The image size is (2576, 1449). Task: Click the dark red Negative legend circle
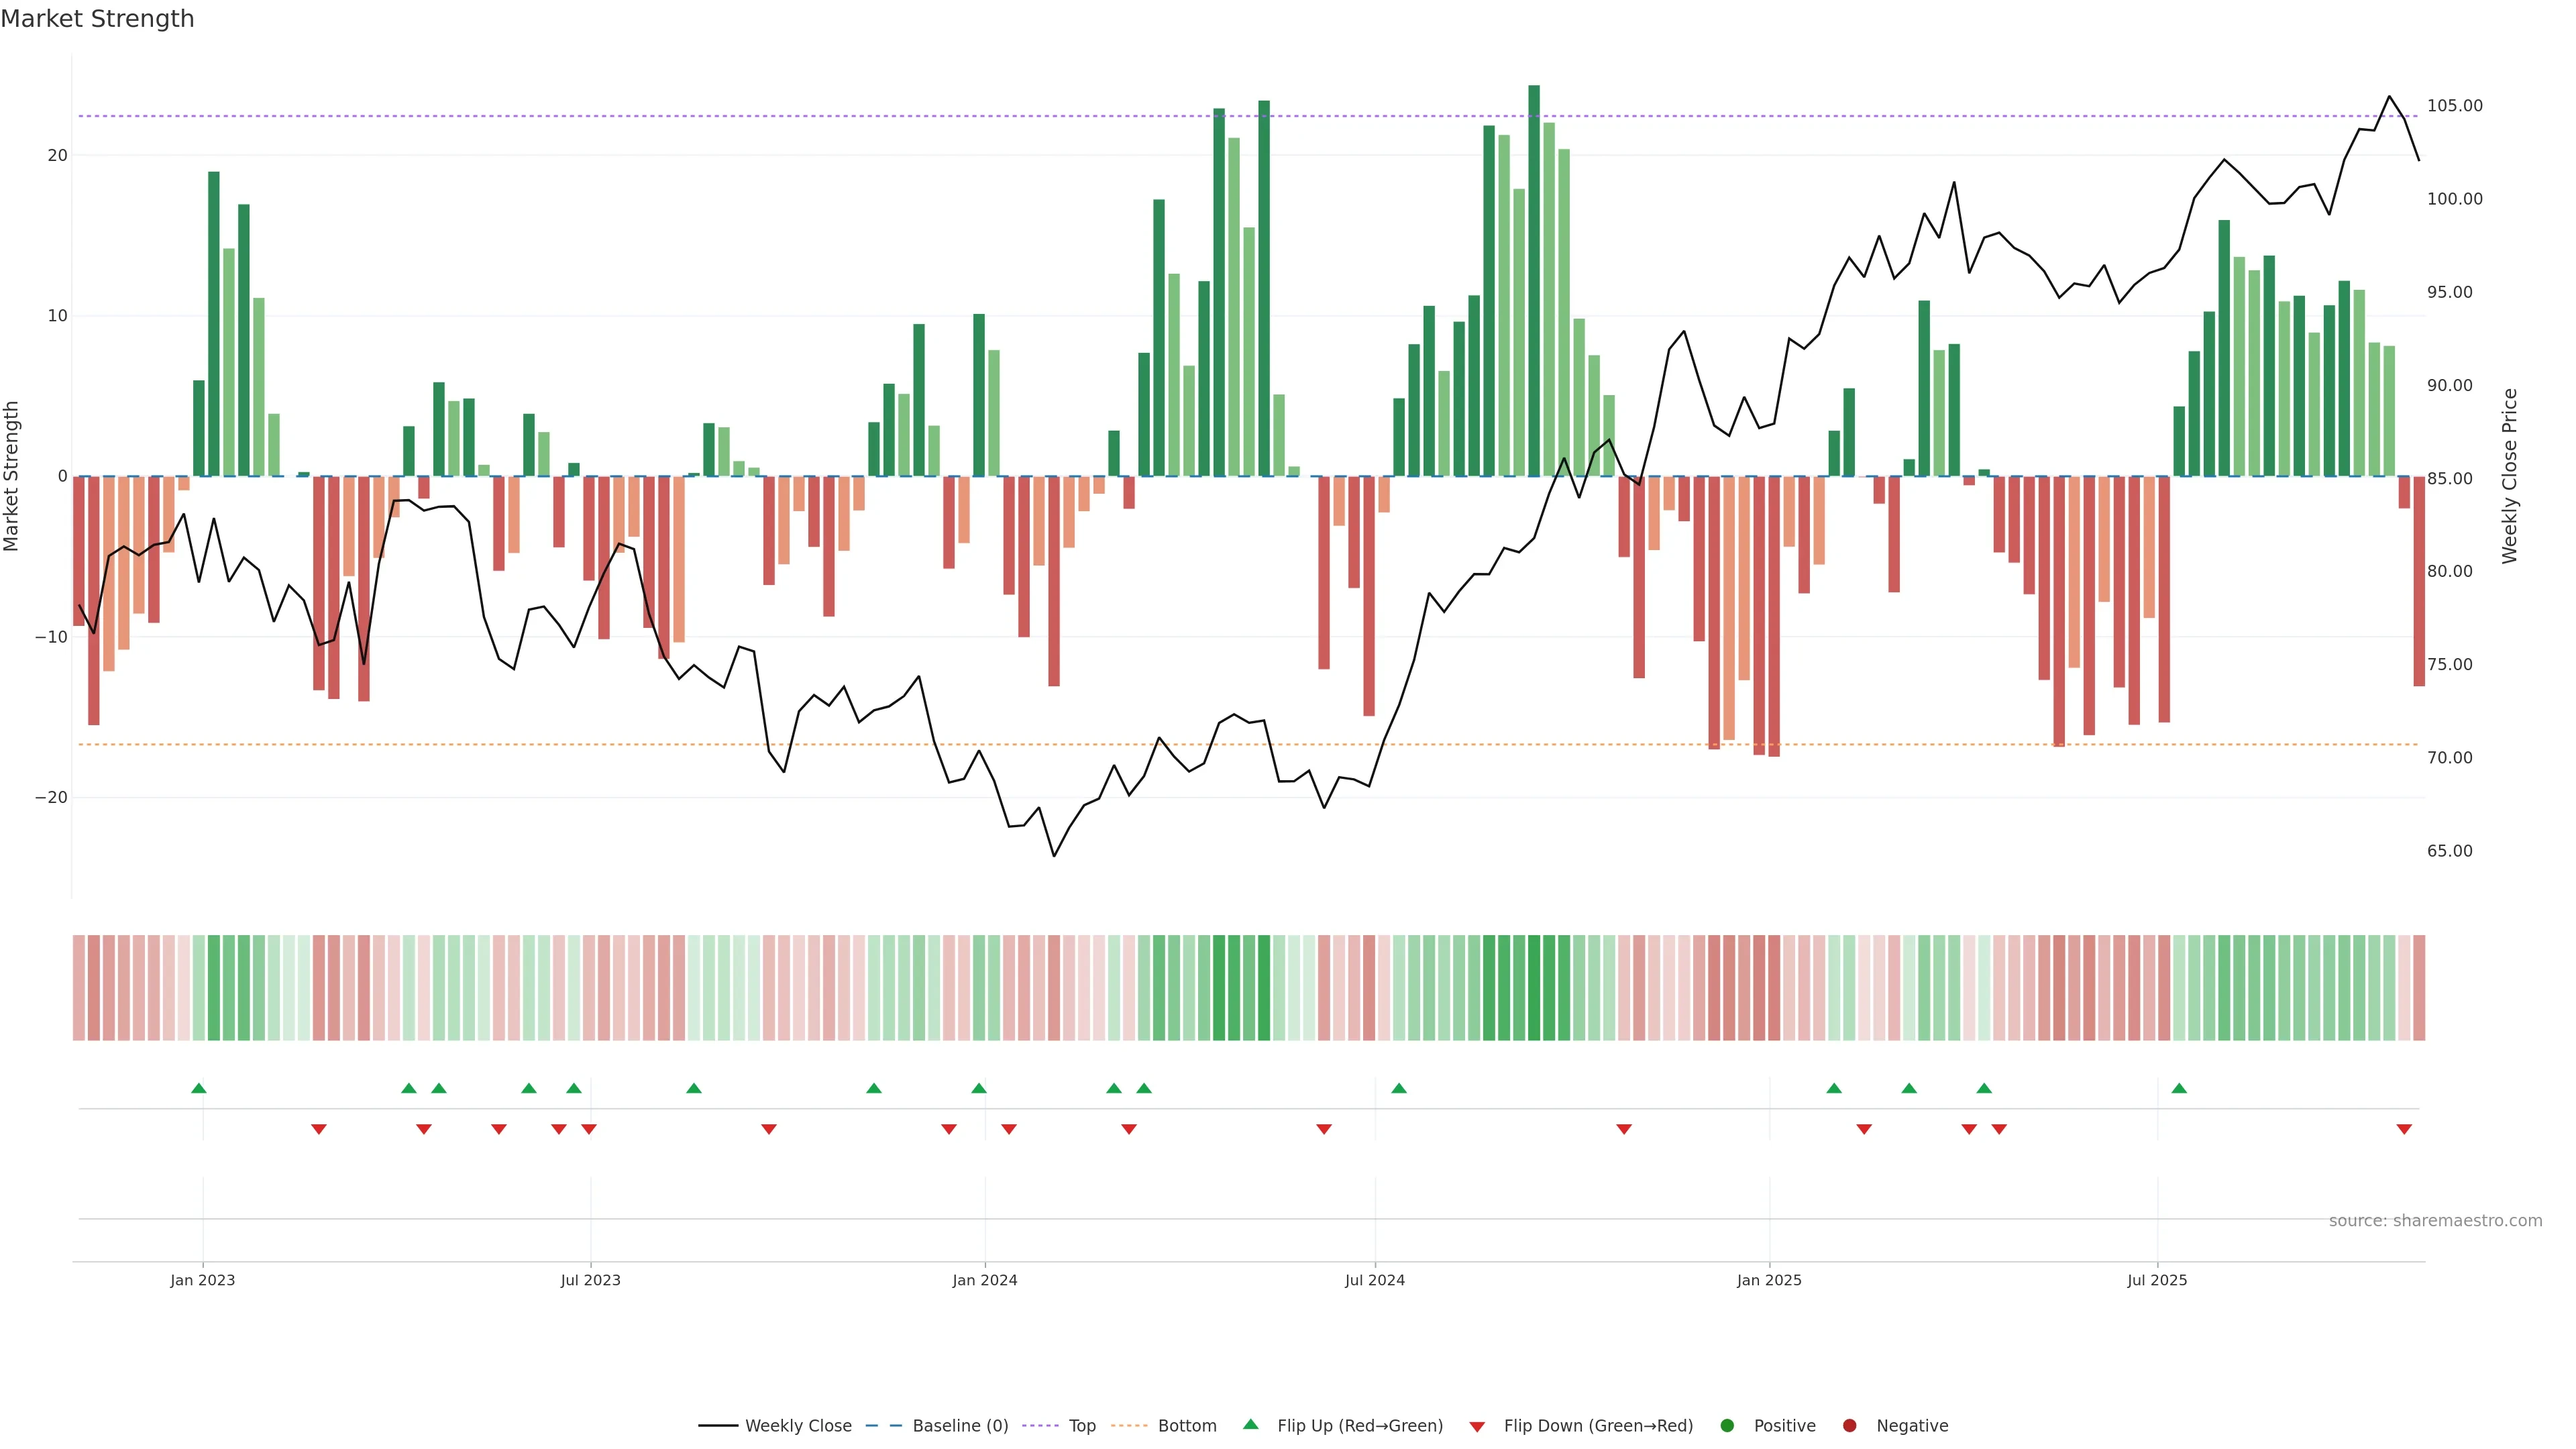1849,1426
